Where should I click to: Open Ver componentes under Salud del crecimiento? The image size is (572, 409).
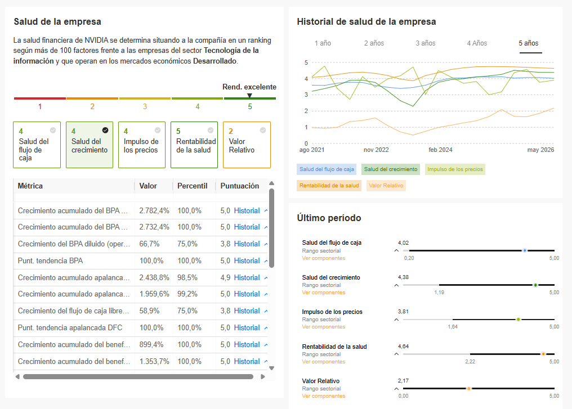tap(324, 293)
